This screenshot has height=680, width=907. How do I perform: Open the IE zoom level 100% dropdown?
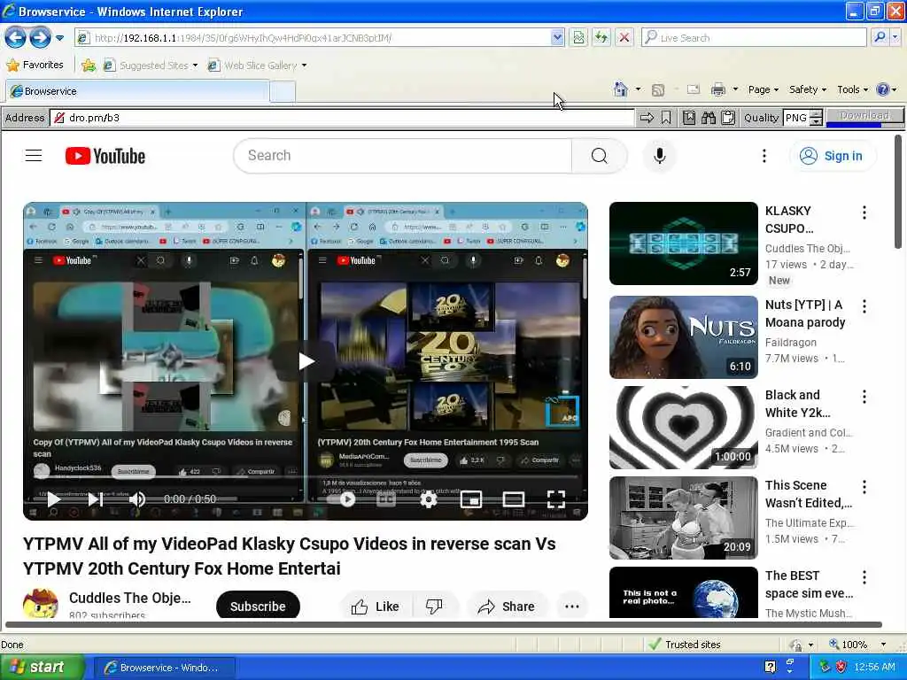[883, 645]
